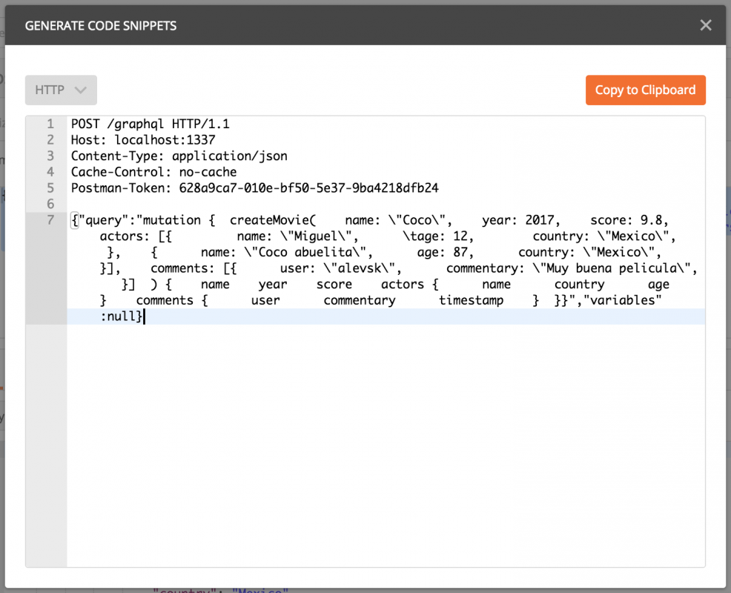Click line number 5 in the gutter
731x593 pixels.
click(x=50, y=188)
